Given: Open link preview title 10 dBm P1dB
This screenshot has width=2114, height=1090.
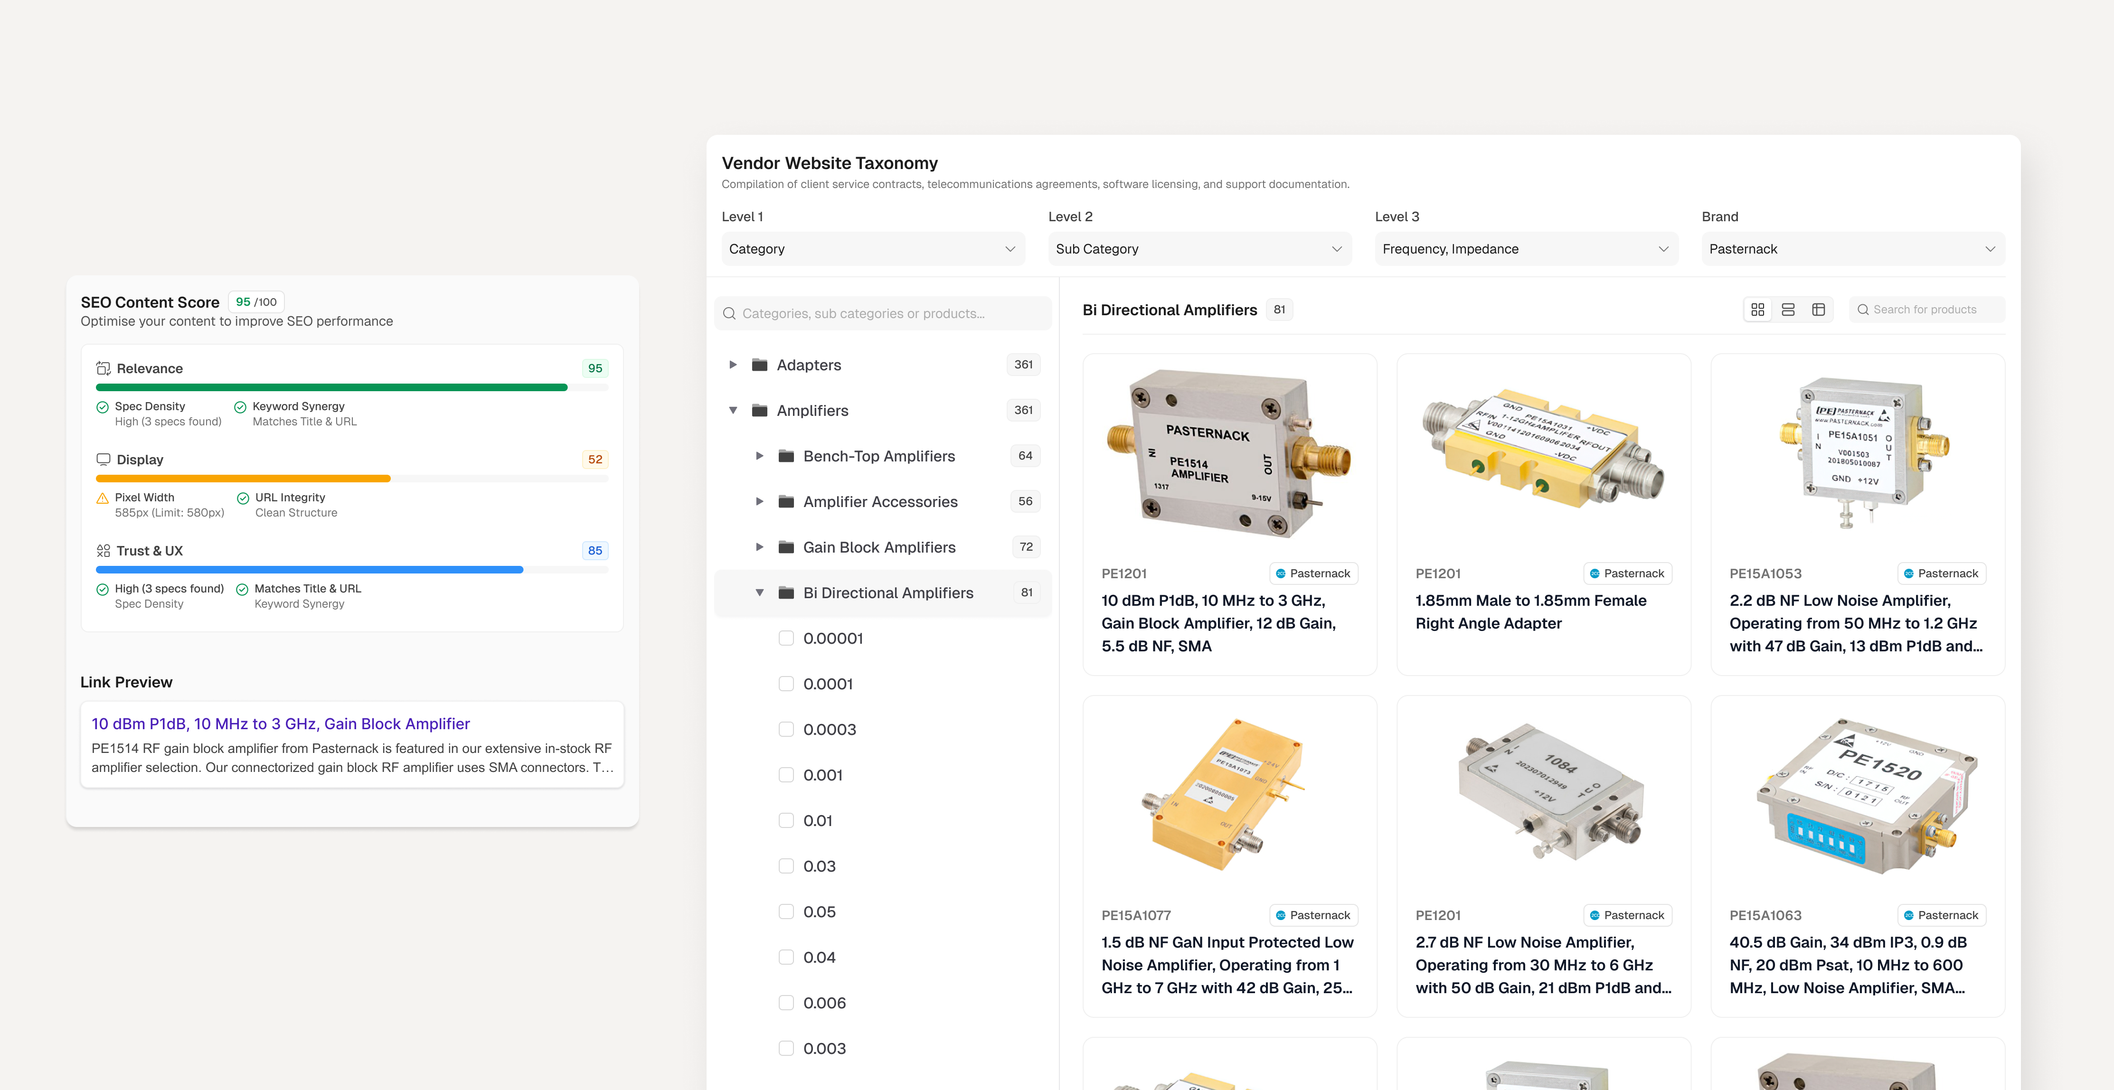Looking at the screenshot, I should (281, 724).
